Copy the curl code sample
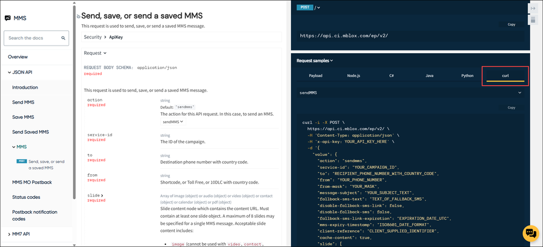This screenshot has height=247, width=543. (x=511, y=107)
